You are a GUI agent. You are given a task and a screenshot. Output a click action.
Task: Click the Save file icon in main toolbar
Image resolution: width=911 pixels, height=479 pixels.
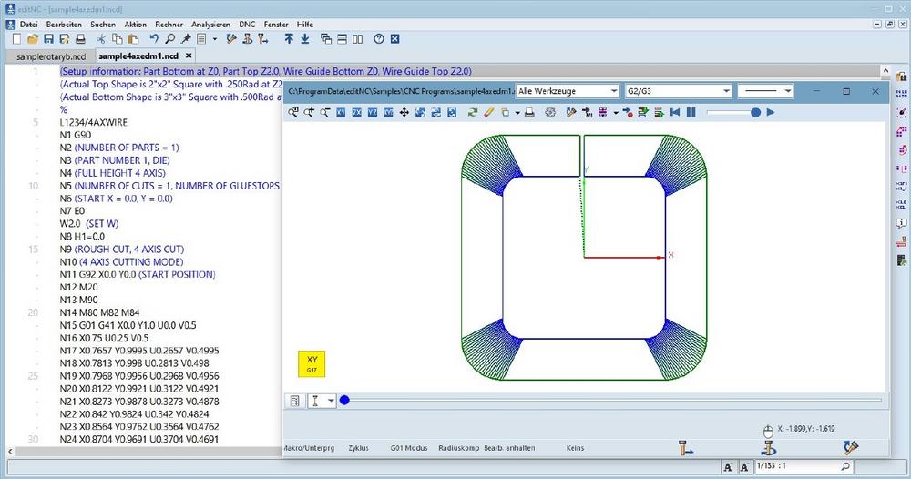pos(48,39)
